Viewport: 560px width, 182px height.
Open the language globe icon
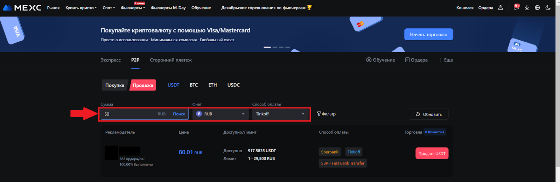tap(537, 7)
